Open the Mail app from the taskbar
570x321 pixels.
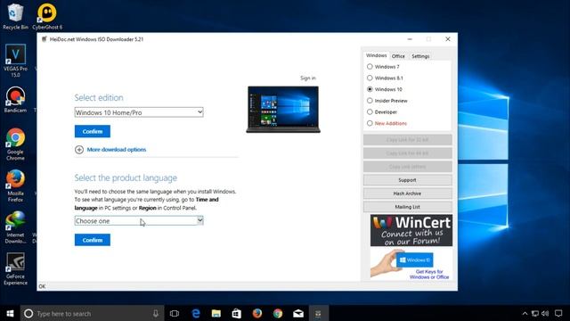pos(298,313)
